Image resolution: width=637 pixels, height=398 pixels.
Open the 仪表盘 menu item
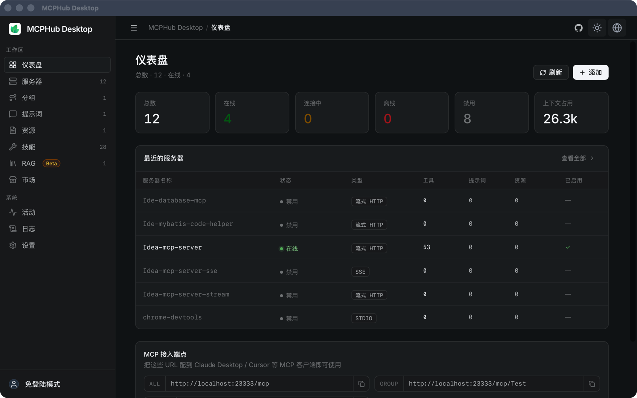pos(58,65)
